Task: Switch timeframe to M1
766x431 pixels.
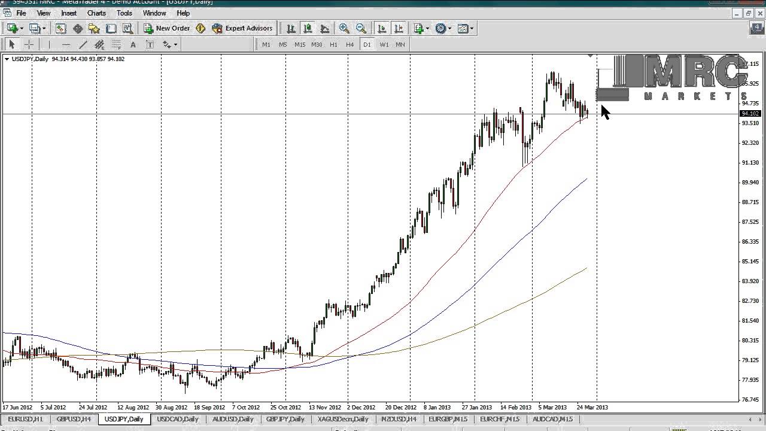Action: (x=266, y=44)
